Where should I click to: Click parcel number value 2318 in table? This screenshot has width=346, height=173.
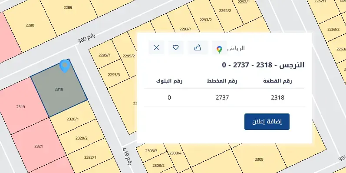277,97
